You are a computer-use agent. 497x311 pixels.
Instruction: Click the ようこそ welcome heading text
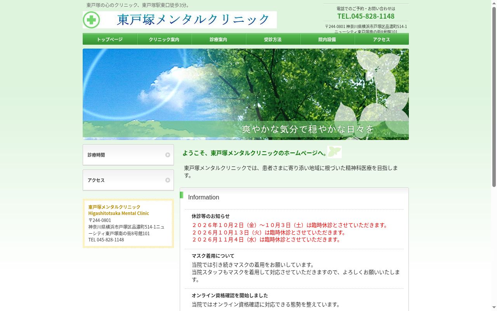point(255,153)
